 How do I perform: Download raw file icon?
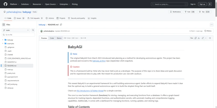[199, 38]
